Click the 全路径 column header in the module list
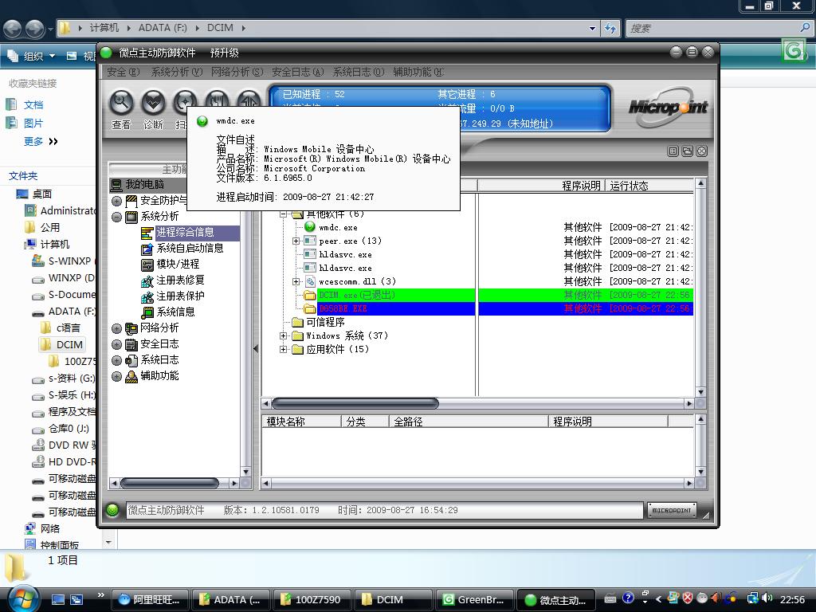Screen dimensions: 816x612 click(469, 422)
